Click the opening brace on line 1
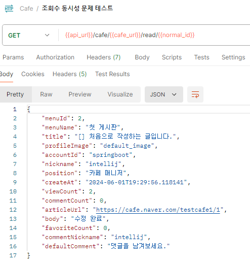Image resolution: width=250 pixels, height=264 pixels. [29, 109]
